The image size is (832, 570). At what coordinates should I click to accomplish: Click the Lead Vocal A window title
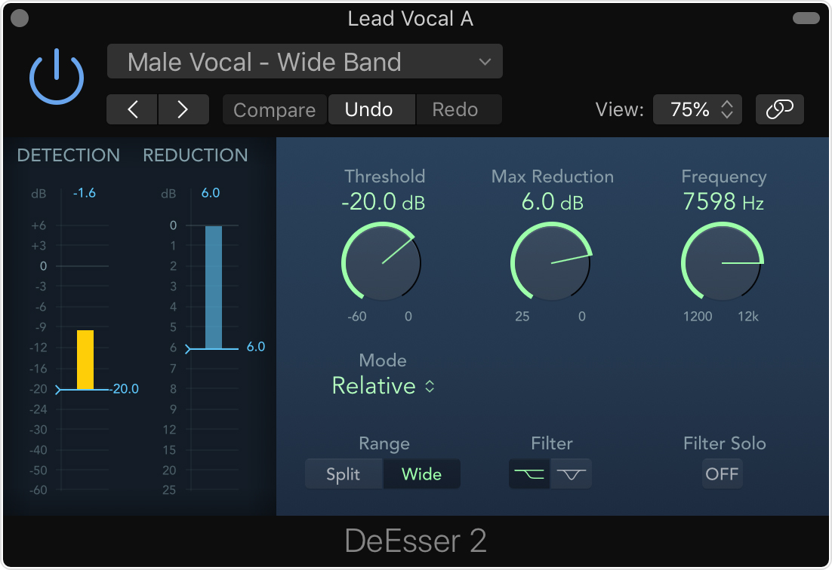coord(410,19)
